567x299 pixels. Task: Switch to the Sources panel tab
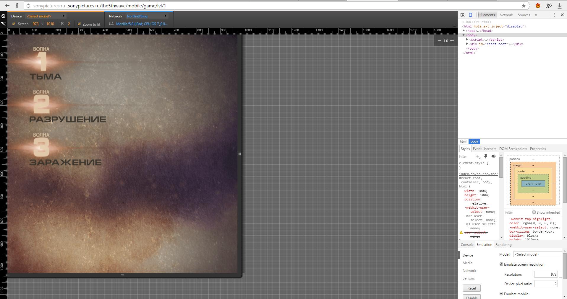click(x=524, y=15)
